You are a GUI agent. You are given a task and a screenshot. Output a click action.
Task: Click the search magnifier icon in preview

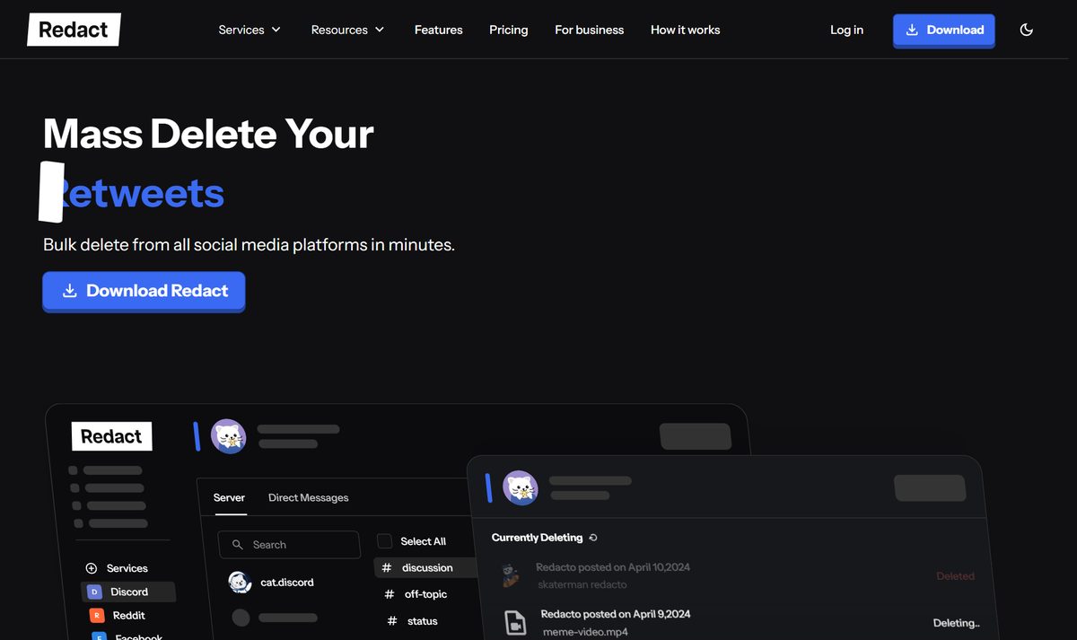coord(237,545)
